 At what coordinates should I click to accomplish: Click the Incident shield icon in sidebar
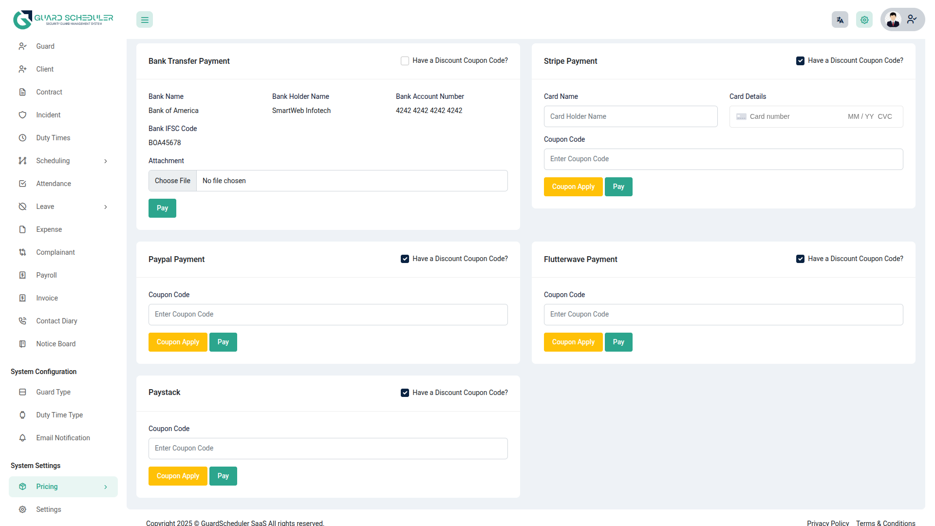click(22, 115)
